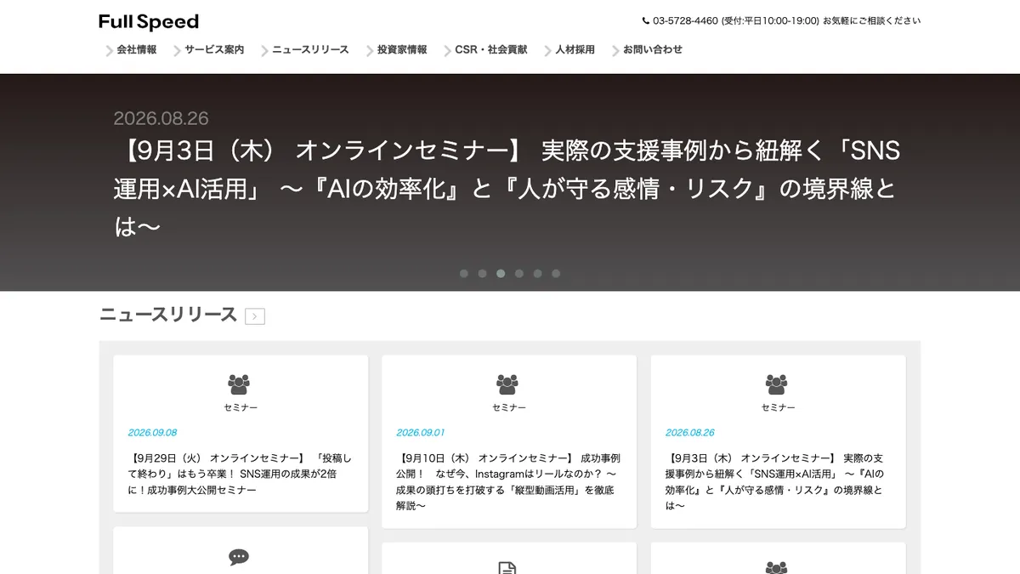
Task: Click セミナー label on 2026.09.08 card
Action: 241,408
